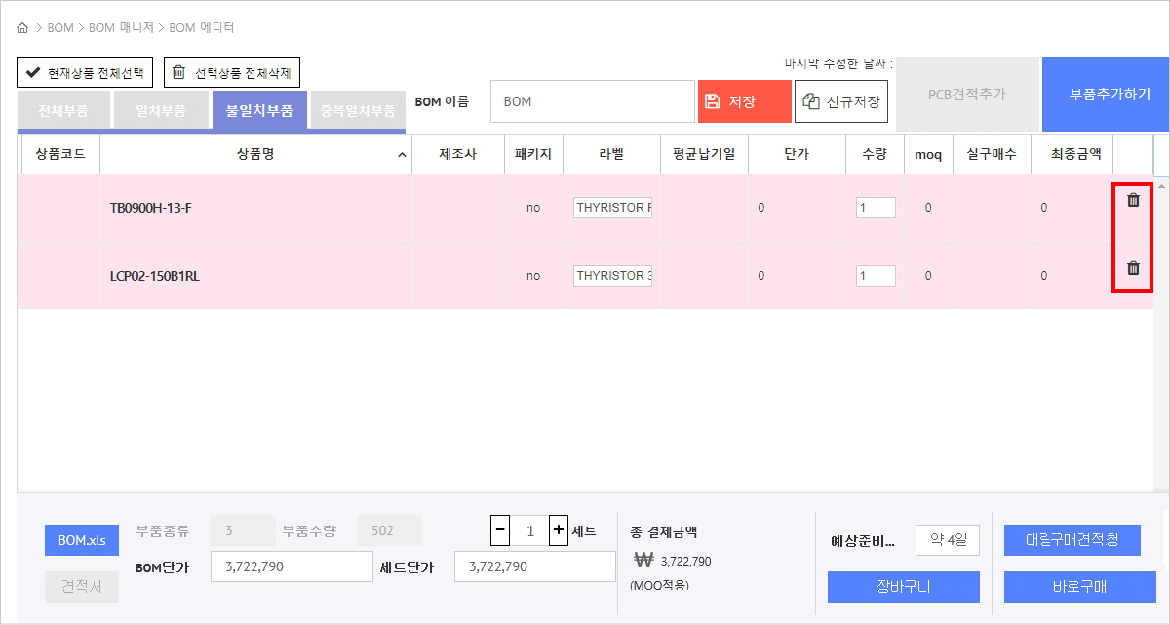This screenshot has height=625, width=1170.
Task: Download the BOM.xls file
Action: click(x=82, y=540)
